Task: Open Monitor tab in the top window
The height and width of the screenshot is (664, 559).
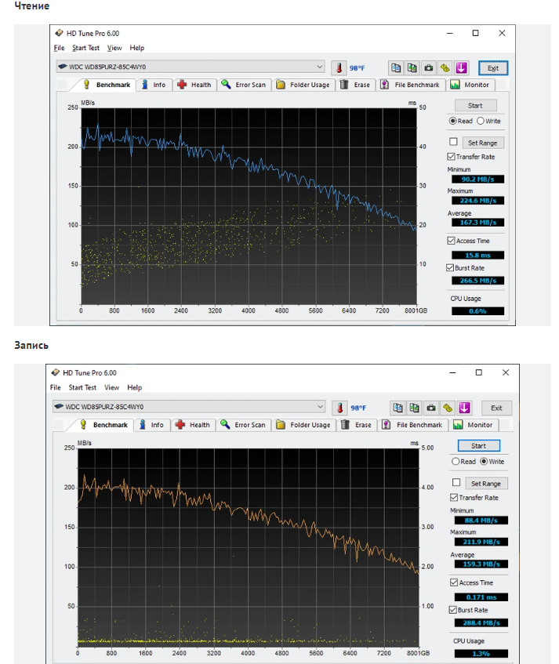Action: [470, 85]
